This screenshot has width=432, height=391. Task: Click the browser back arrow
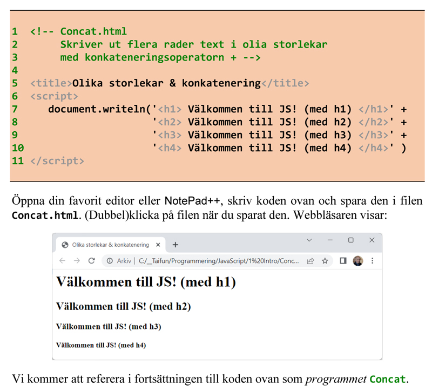(x=63, y=261)
